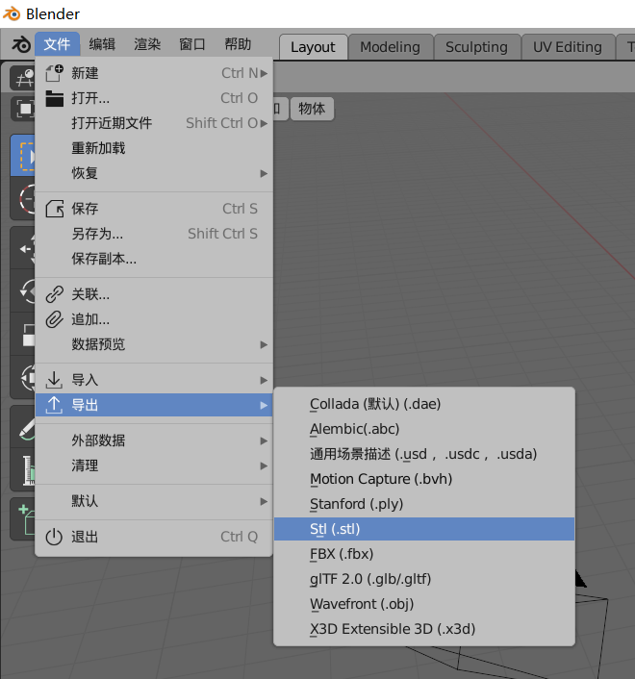Image resolution: width=635 pixels, height=679 pixels.
Task: Export as Collada (默认) (.dae)
Action: (424, 404)
